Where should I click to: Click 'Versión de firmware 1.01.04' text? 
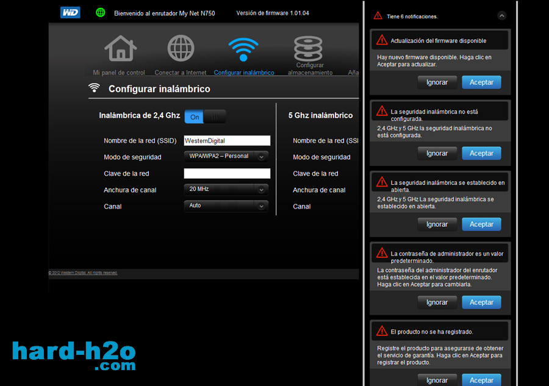click(273, 13)
